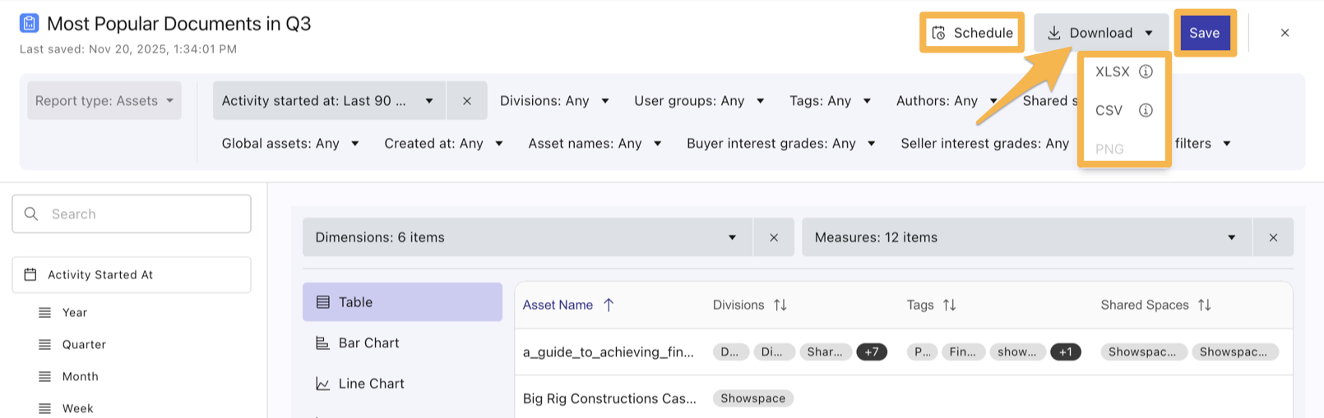This screenshot has width=1324, height=418.
Task: Open the Divisions filter dropdown
Action: pyautogui.click(x=554, y=101)
